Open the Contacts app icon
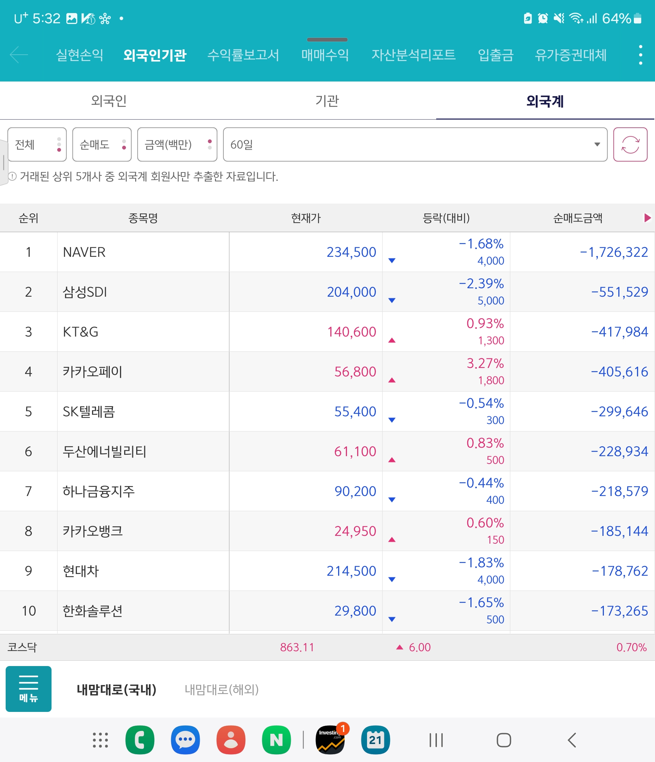This screenshot has height=762, width=655. pos(231,740)
